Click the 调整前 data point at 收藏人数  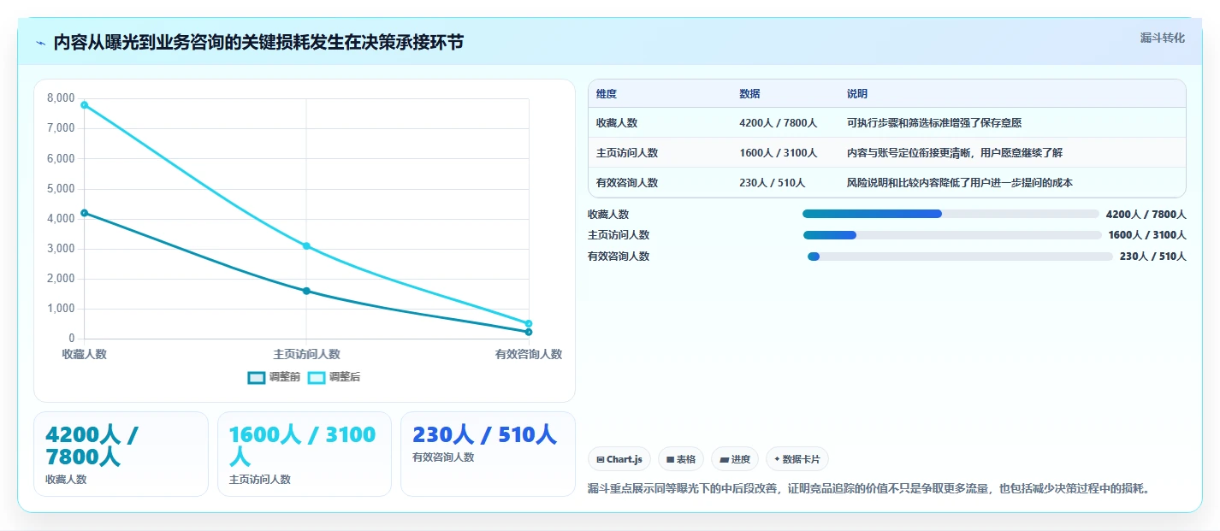click(84, 213)
